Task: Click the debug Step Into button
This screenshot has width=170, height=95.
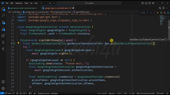Action: click(151, 13)
